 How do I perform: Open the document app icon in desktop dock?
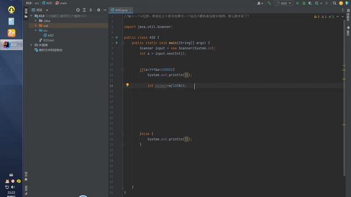point(12,21)
